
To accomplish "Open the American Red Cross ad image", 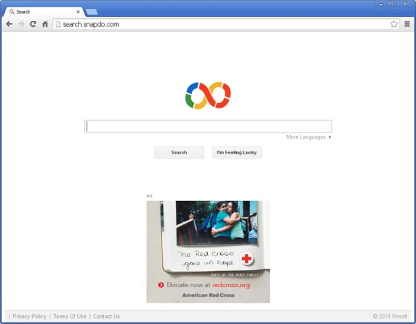I will click(208, 252).
